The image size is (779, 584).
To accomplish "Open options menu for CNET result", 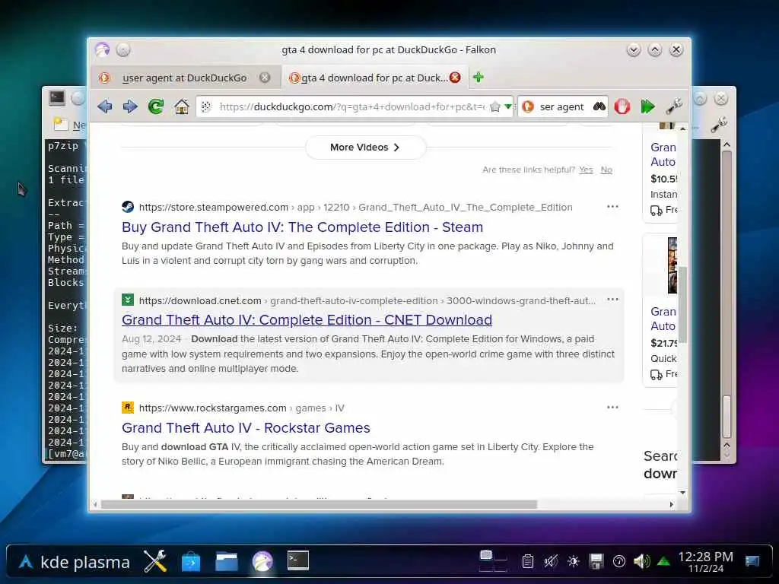I will [x=612, y=300].
